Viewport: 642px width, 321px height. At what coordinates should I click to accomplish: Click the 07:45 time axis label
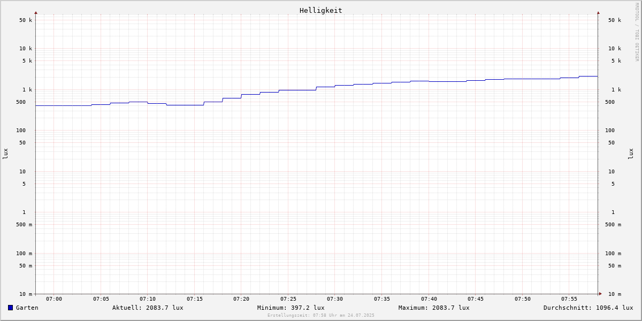(x=476, y=299)
